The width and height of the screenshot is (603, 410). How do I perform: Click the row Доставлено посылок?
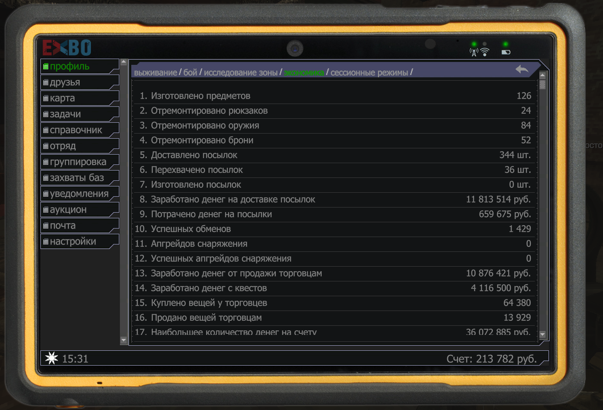click(335, 155)
